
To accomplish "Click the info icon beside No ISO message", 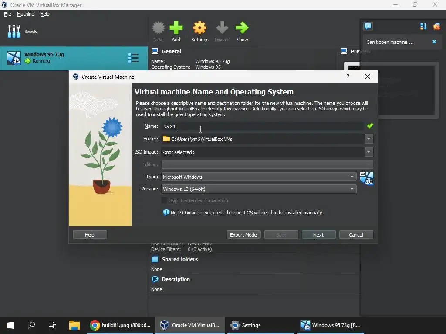I will click(166, 212).
